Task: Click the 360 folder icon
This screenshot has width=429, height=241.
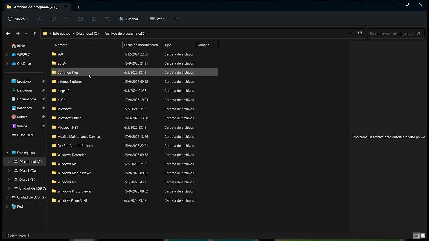Action: tap(54, 54)
